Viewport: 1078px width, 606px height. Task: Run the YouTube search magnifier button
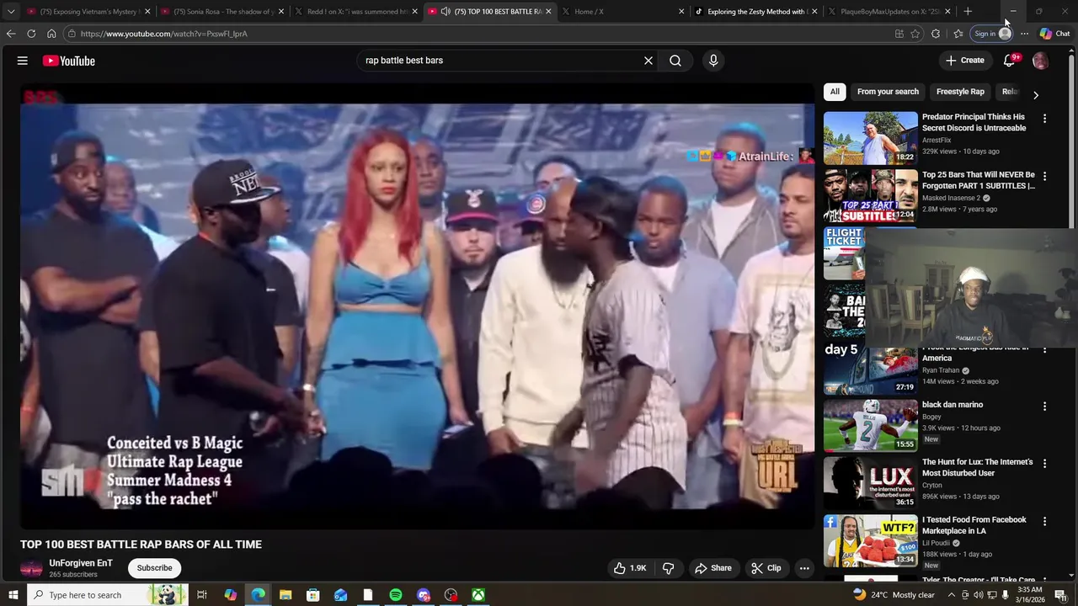[675, 61]
